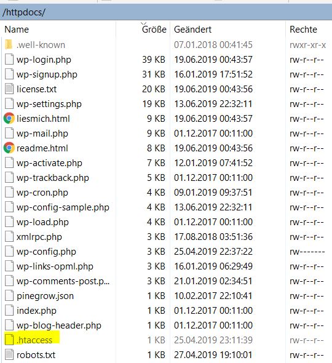Select the readme.html file name
This screenshot has height=363, width=332.
42,148
